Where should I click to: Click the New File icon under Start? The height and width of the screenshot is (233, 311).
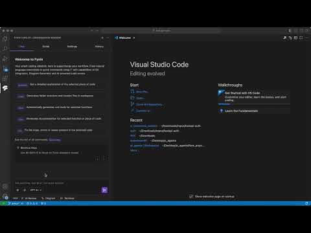tap(132, 91)
